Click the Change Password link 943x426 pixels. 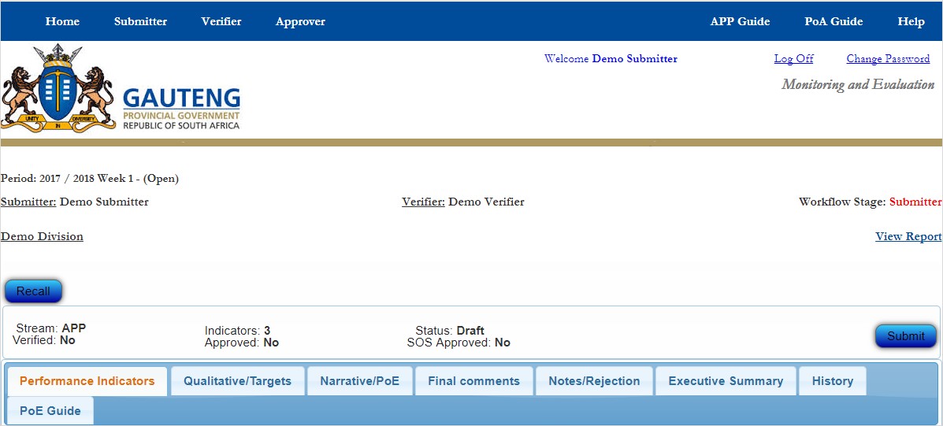pyautogui.click(x=888, y=59)
